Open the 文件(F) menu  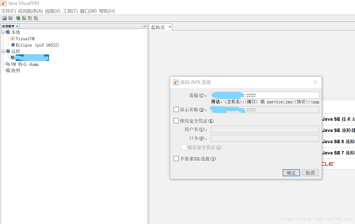tap(8, 11)
